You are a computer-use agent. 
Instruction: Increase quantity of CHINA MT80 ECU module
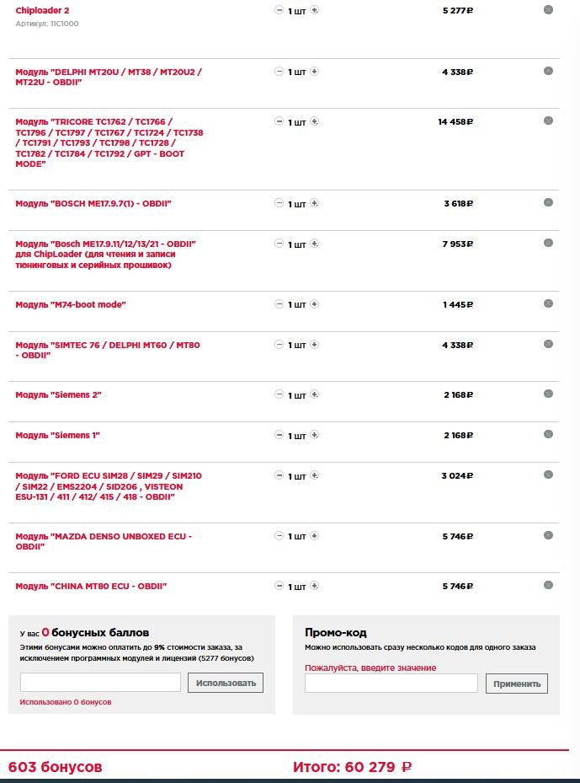[315, 586]
